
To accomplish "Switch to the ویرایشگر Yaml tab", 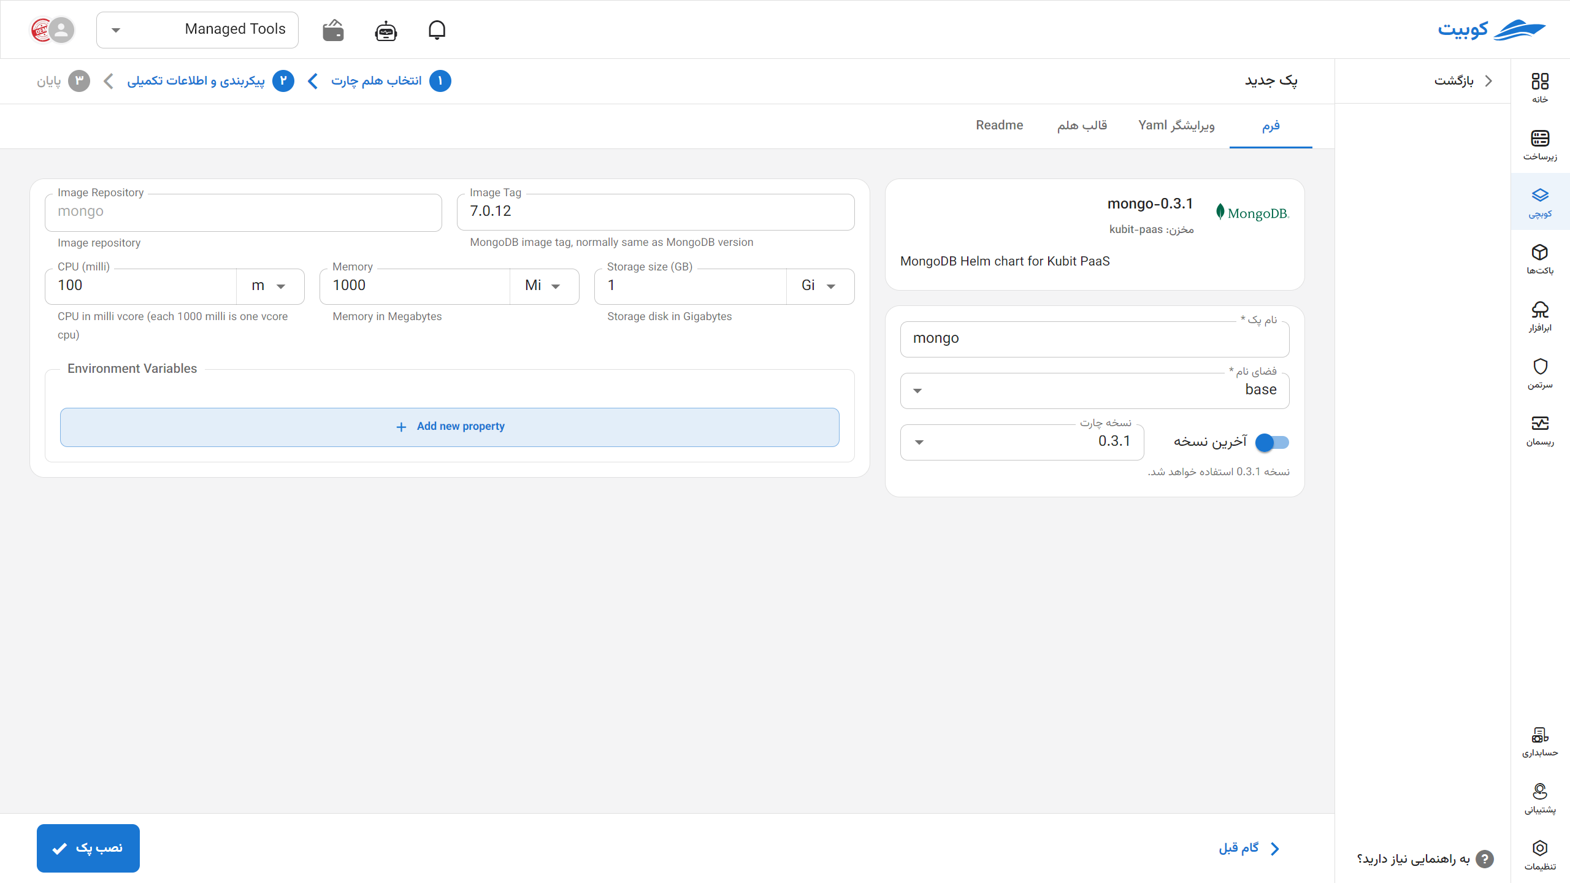I will pyautogui.click(x=1176, y=126).
